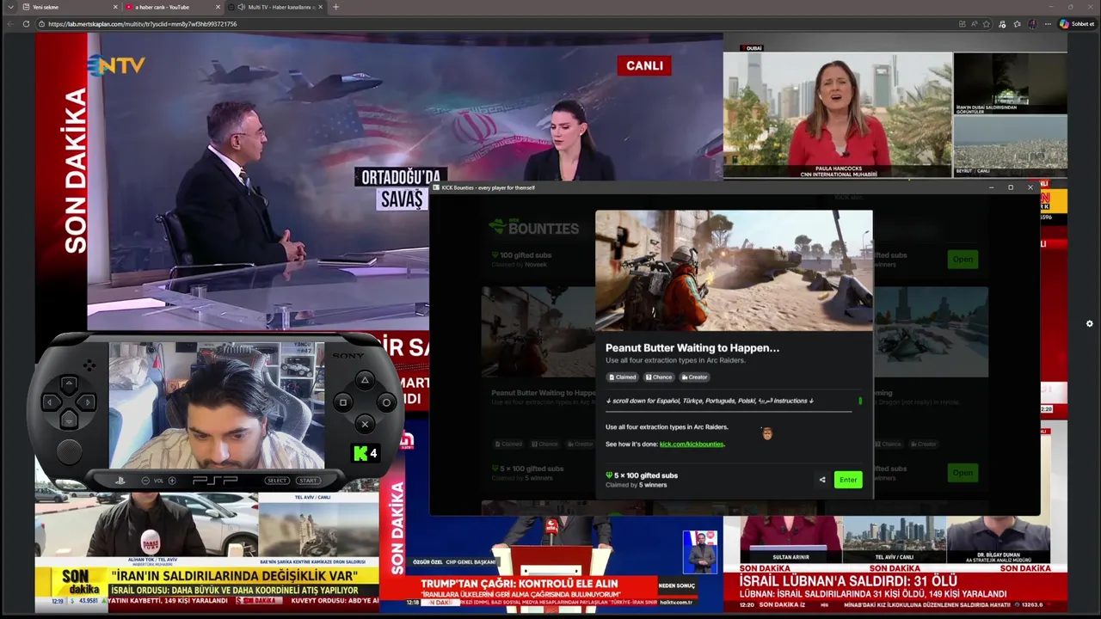1101x619 pixels.
Task: Click the green Enter button in bounty dialog
Action: [848, 480]
